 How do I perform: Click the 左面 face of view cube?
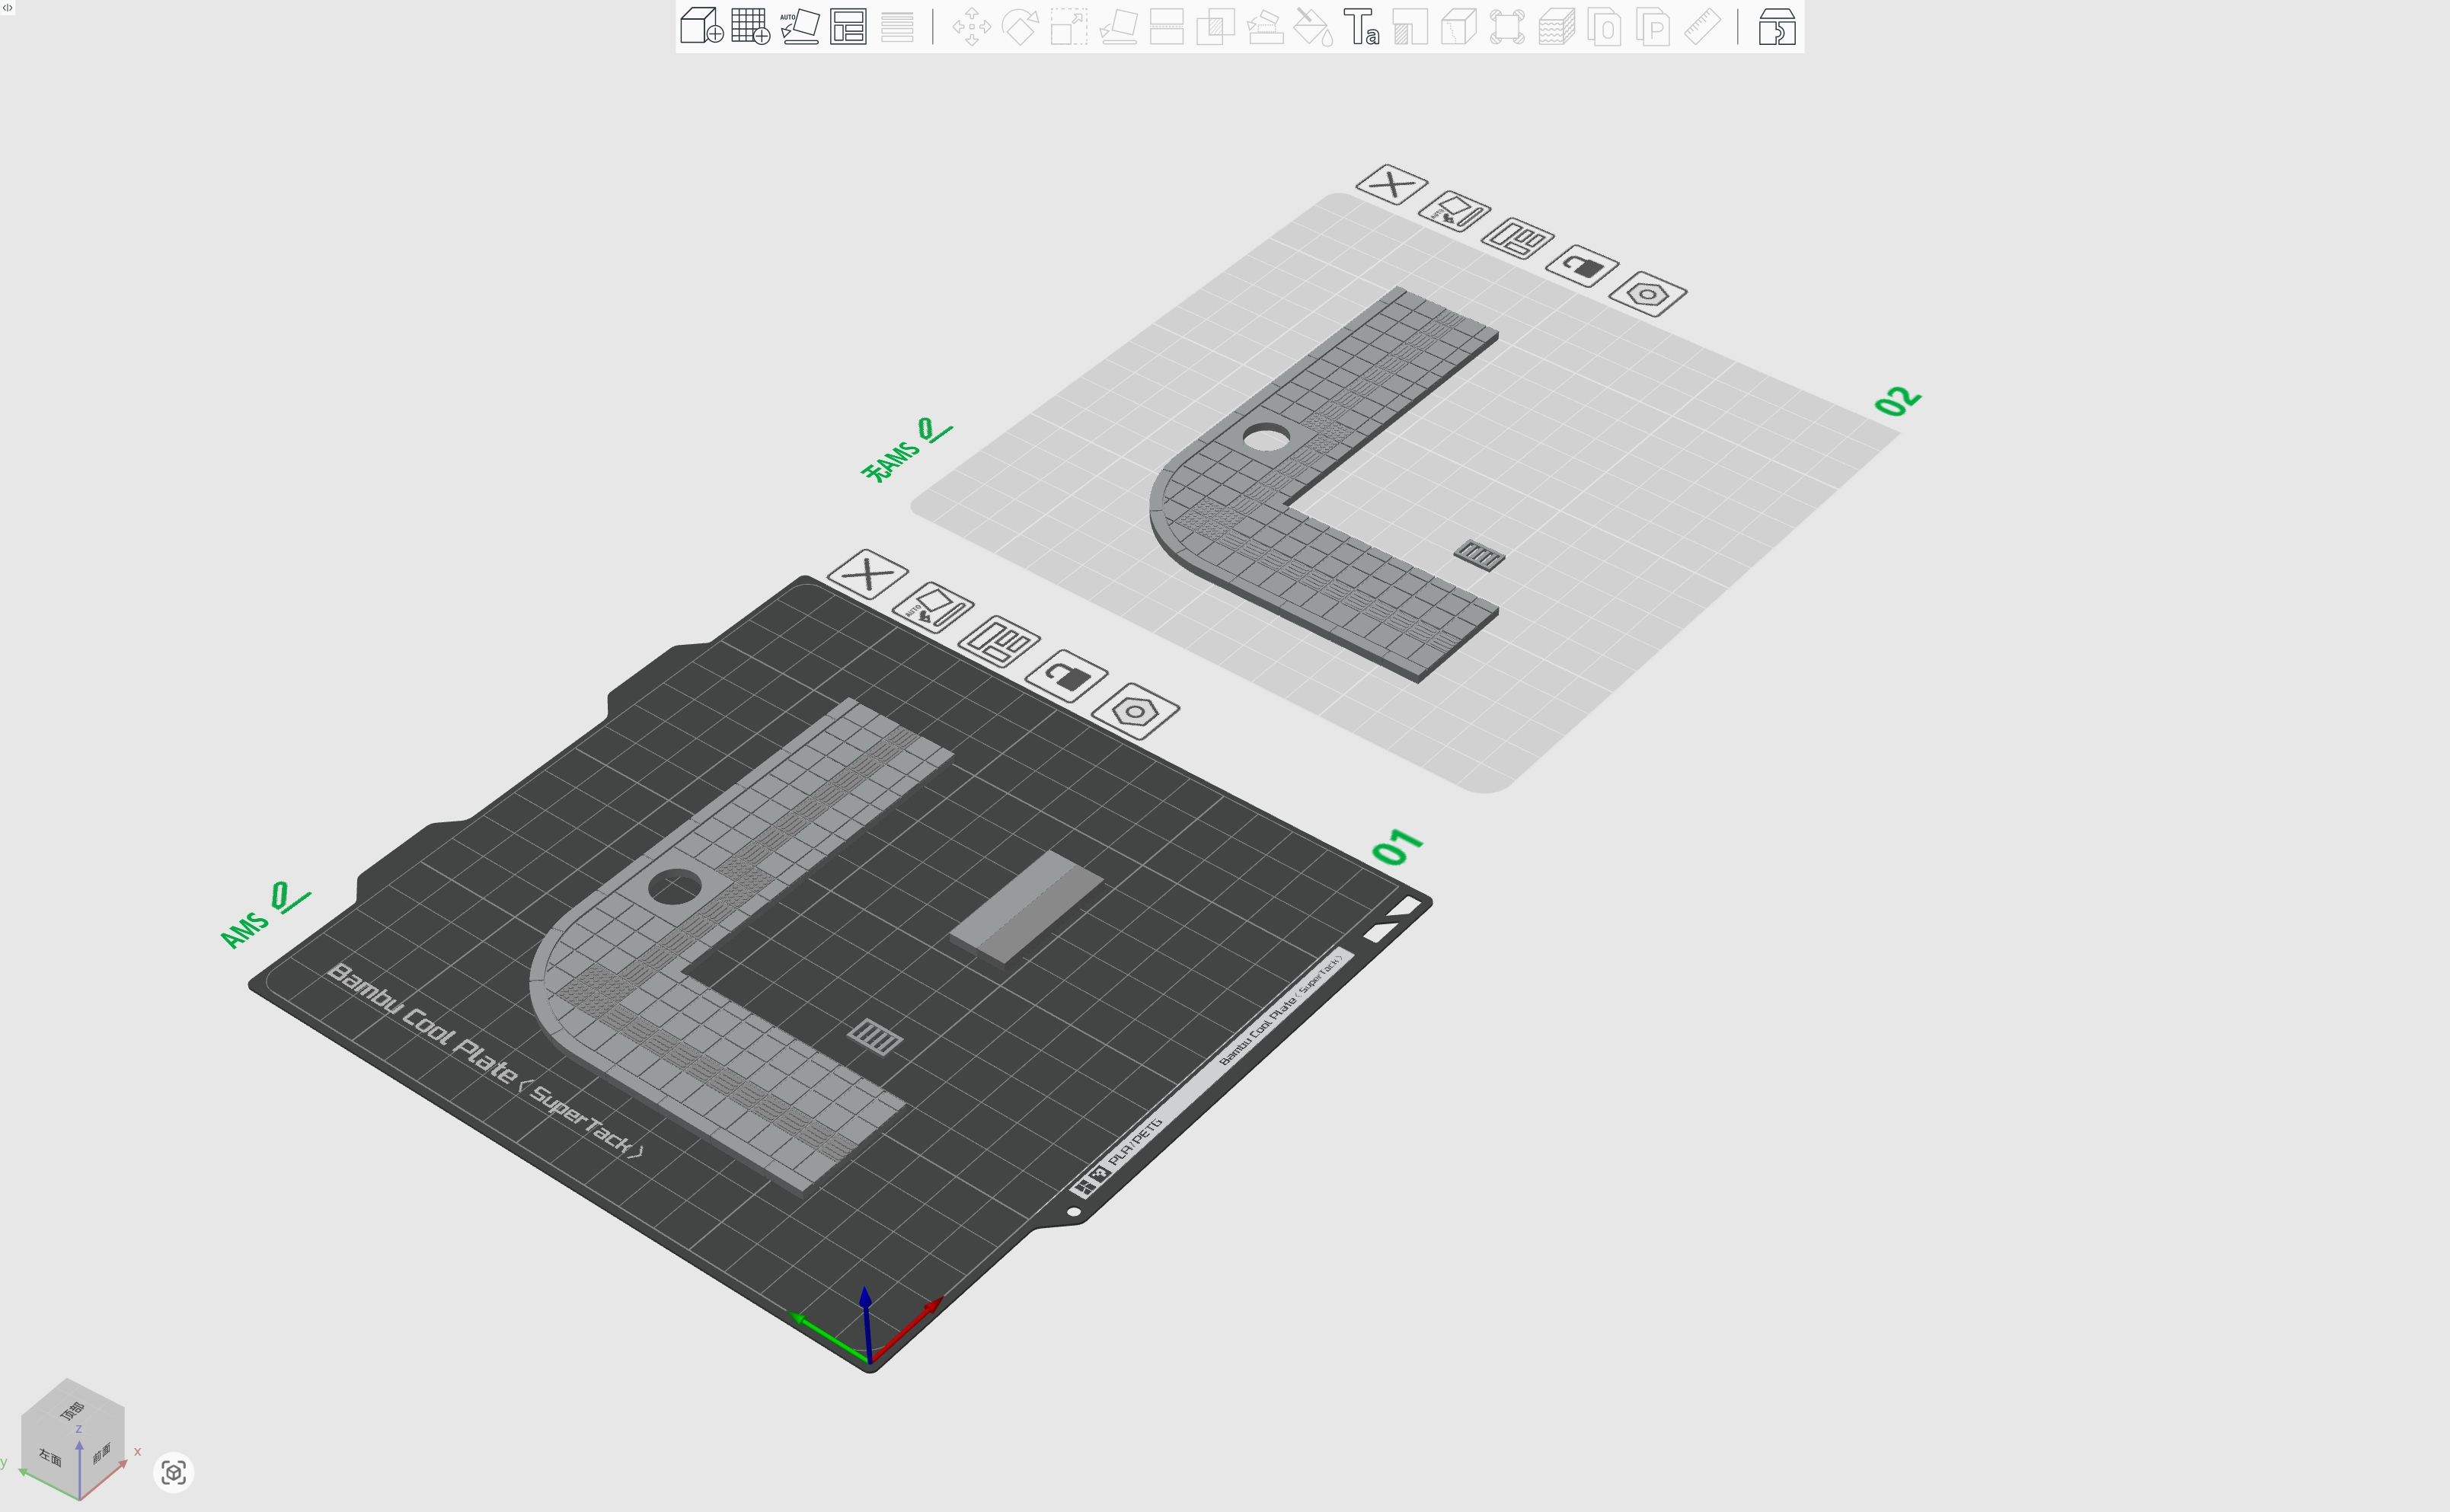pyautogui.click(x=50, y=1457)
